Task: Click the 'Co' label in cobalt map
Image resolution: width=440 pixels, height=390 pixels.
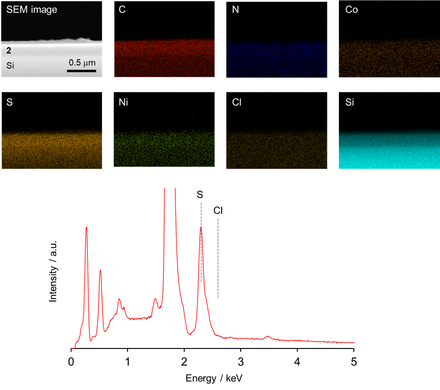Action: click(351, 10)
